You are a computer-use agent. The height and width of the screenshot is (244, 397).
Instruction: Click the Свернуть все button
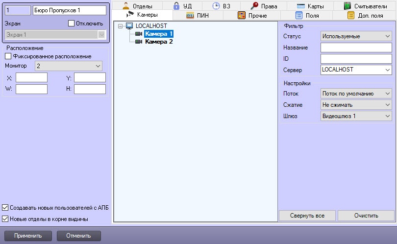point(307,216)
